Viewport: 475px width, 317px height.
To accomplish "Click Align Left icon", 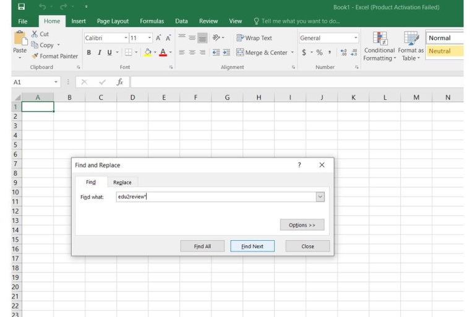I will 182,53.
